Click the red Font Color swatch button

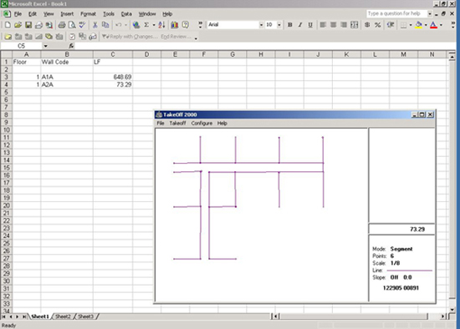pos(433,25)
